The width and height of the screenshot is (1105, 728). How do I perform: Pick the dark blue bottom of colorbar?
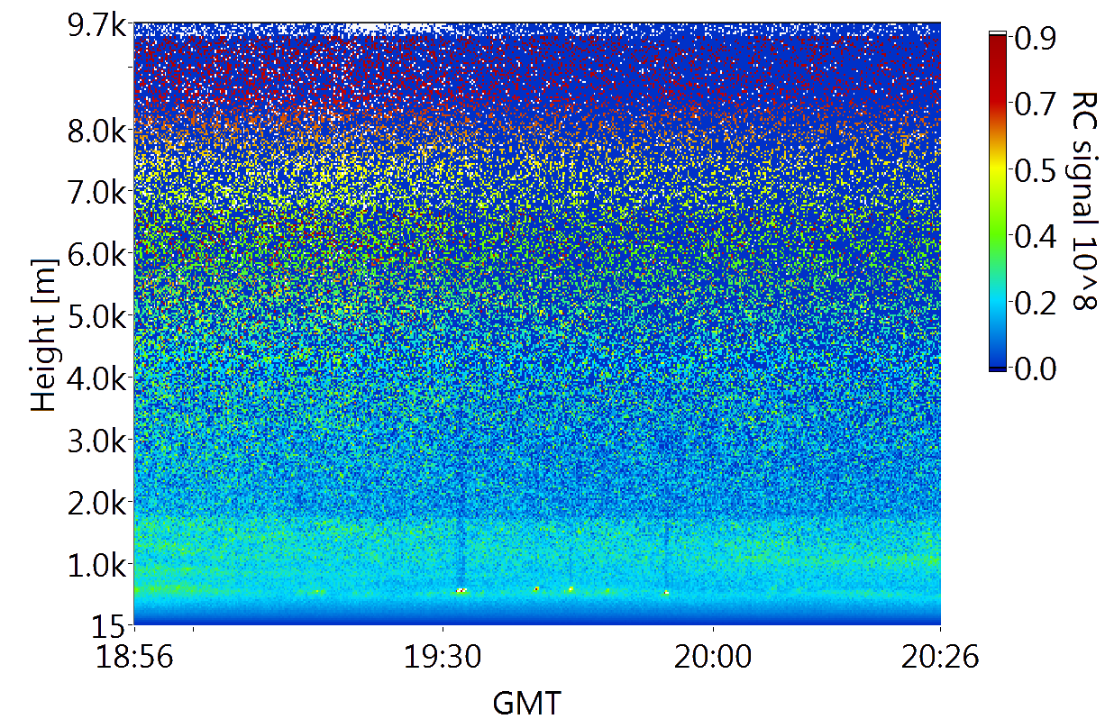pyautogui.click(x=998, y=360)
